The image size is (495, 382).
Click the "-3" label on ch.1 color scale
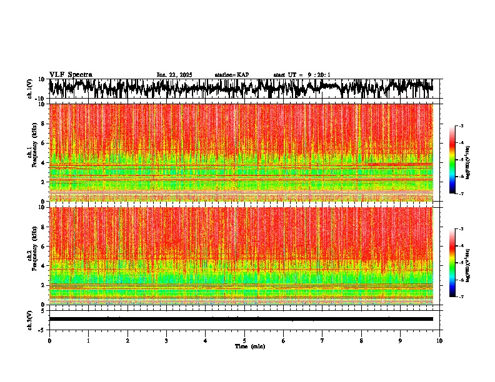461,125
